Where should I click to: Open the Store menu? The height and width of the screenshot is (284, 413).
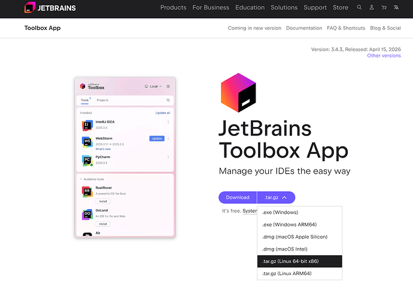point(341,7)
